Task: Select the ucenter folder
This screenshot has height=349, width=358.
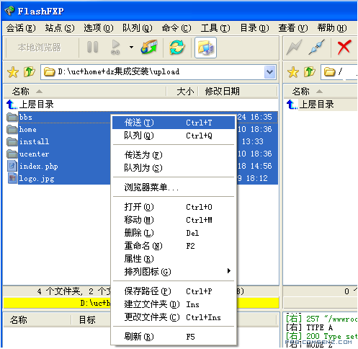Action: [x=34, y=154]
